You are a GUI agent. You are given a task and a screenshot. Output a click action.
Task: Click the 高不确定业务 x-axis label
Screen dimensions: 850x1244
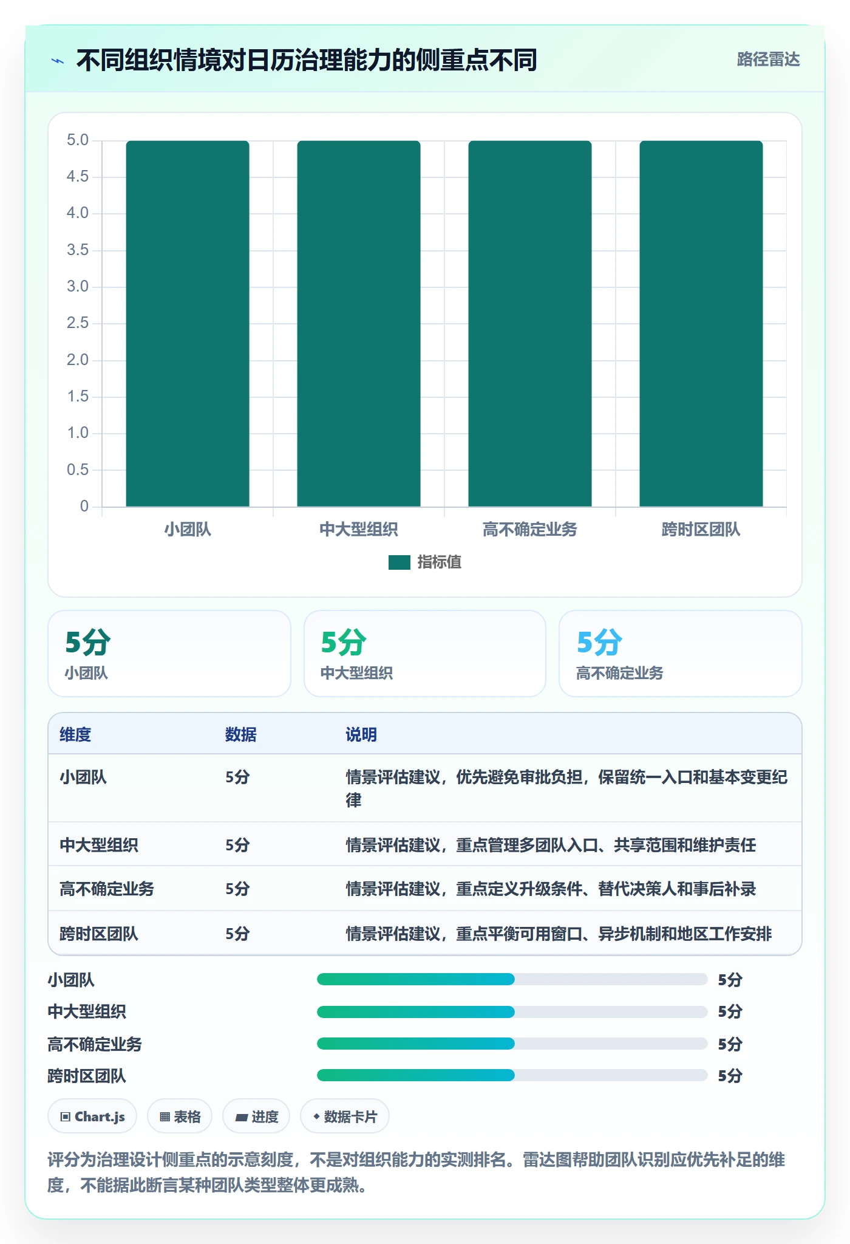coord(530,530)
